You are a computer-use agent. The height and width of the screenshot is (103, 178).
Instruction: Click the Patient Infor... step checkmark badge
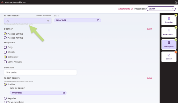[176, 27]
